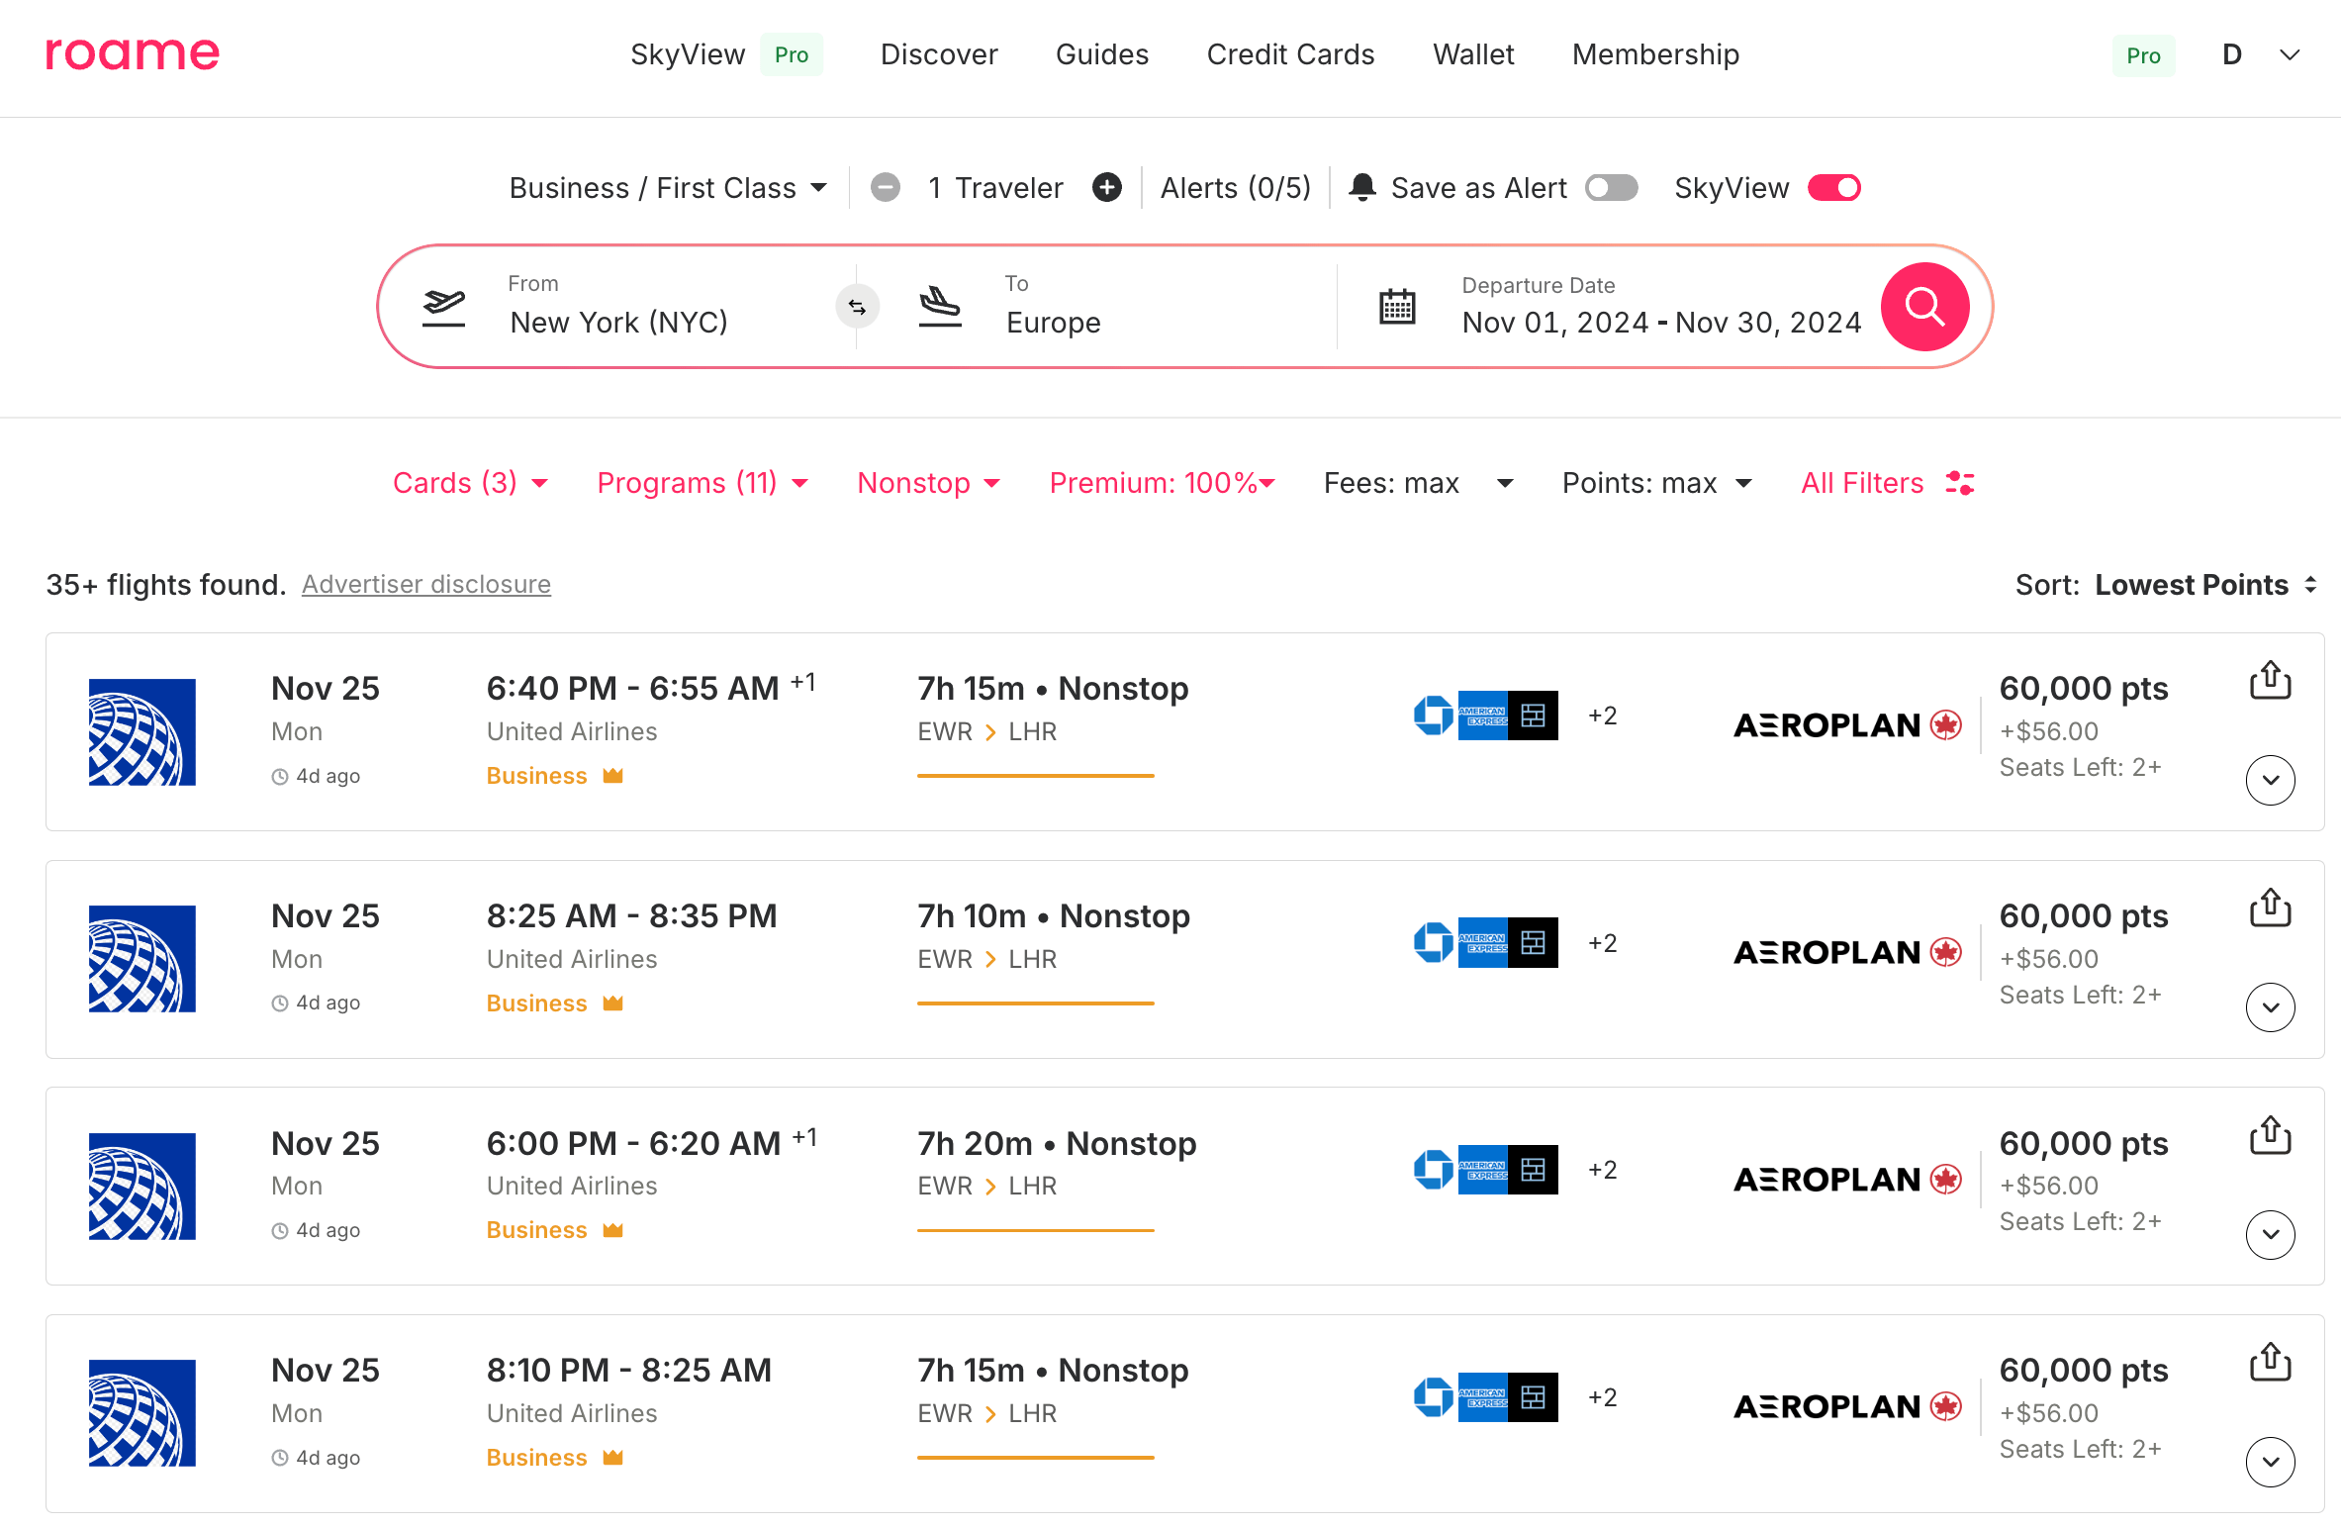
Task: Open the calendar icon
Action: pyautogui.click(x=1397, y=307)
